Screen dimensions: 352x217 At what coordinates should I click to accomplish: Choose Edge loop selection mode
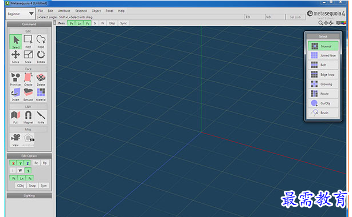(323, 74)
